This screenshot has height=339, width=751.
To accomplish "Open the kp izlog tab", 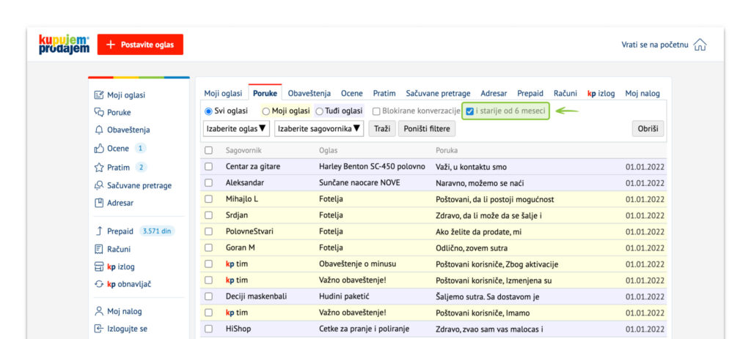I will click(601, 94).
